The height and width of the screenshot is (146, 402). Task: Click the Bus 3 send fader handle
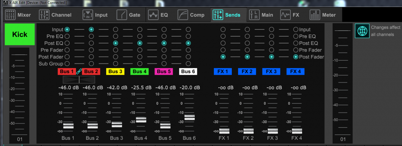117,124
